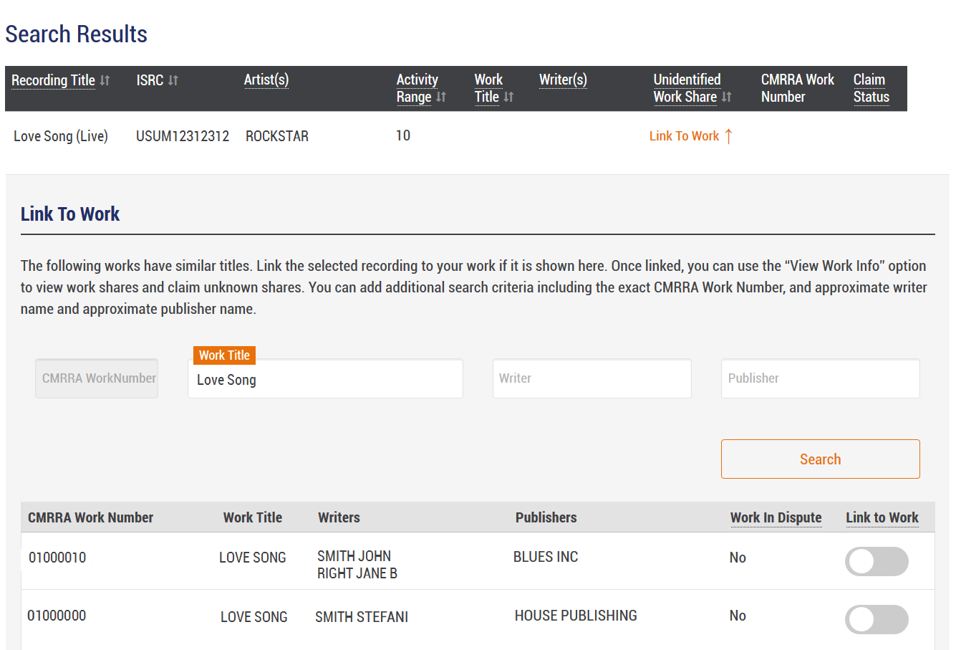This screenshot has width=961, height=650.
Task: Select the Love Song (Live) recording row
Action: [61, 136]
